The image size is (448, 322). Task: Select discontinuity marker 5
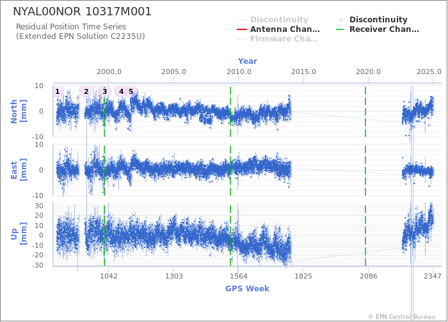click(131, 91)
